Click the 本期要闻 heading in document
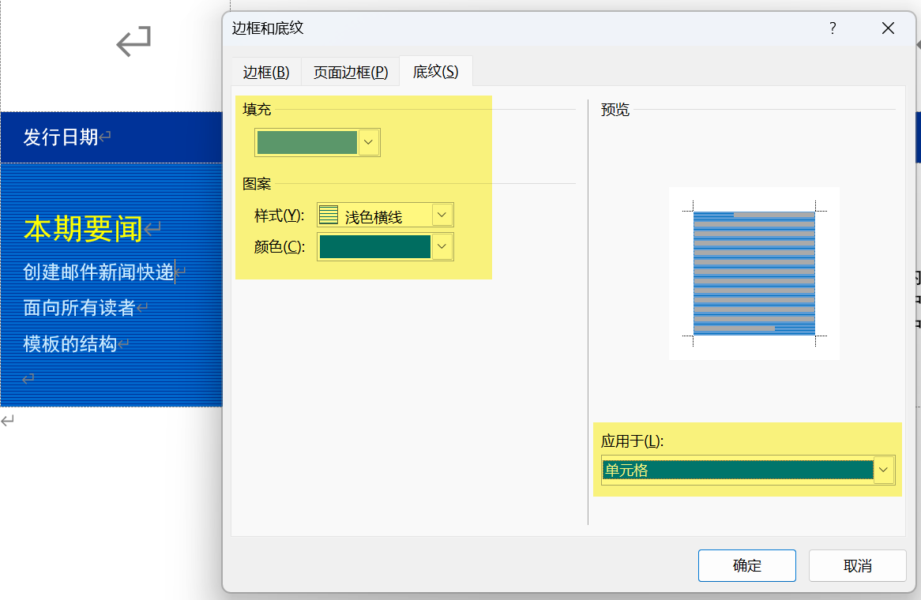Screen dimensions: 921x600 (84, 228)
